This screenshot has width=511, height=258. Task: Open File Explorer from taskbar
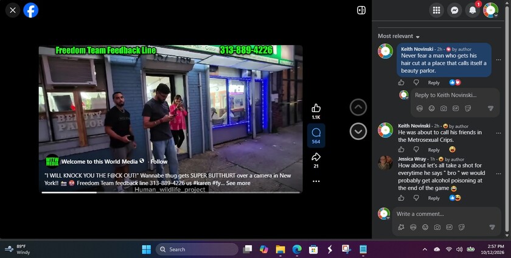[x=280, y=249]
